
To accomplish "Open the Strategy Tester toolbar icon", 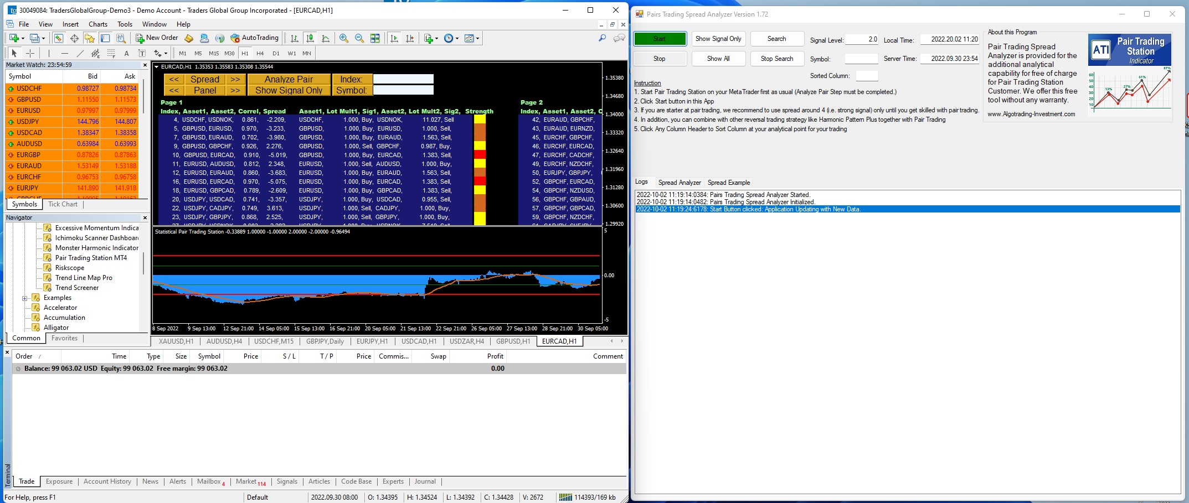I will tap(121, 38).
